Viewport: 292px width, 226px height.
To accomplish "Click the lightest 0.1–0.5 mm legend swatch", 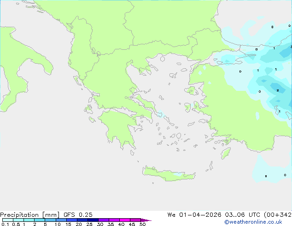I will pos(8,220).
